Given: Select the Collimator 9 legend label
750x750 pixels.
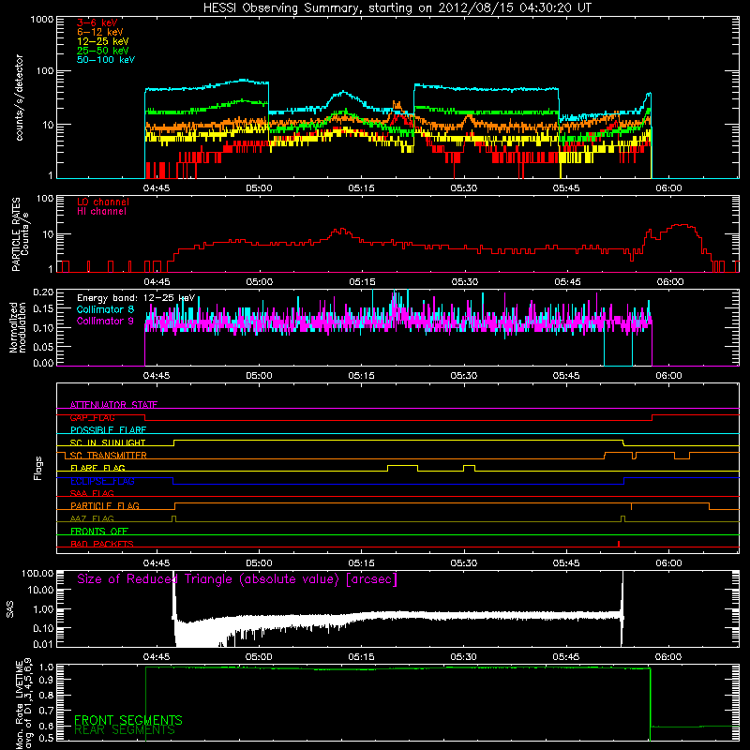Looking at the screenshot, I should point(105,321).
